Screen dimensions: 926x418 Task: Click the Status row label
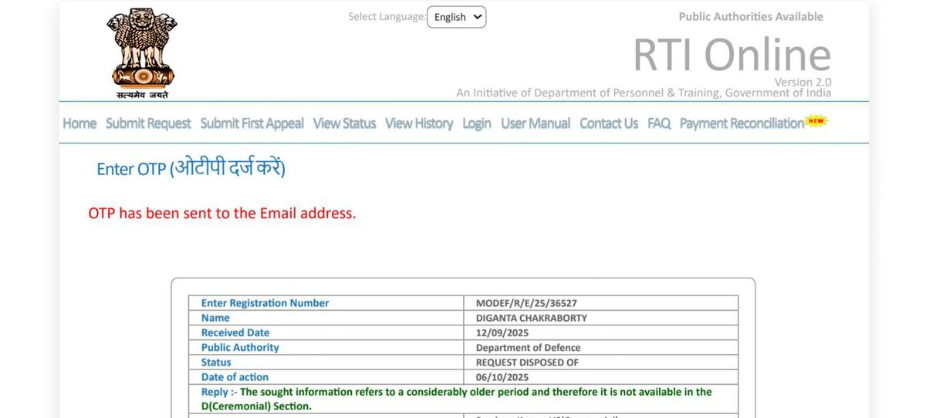pos(216,362)
